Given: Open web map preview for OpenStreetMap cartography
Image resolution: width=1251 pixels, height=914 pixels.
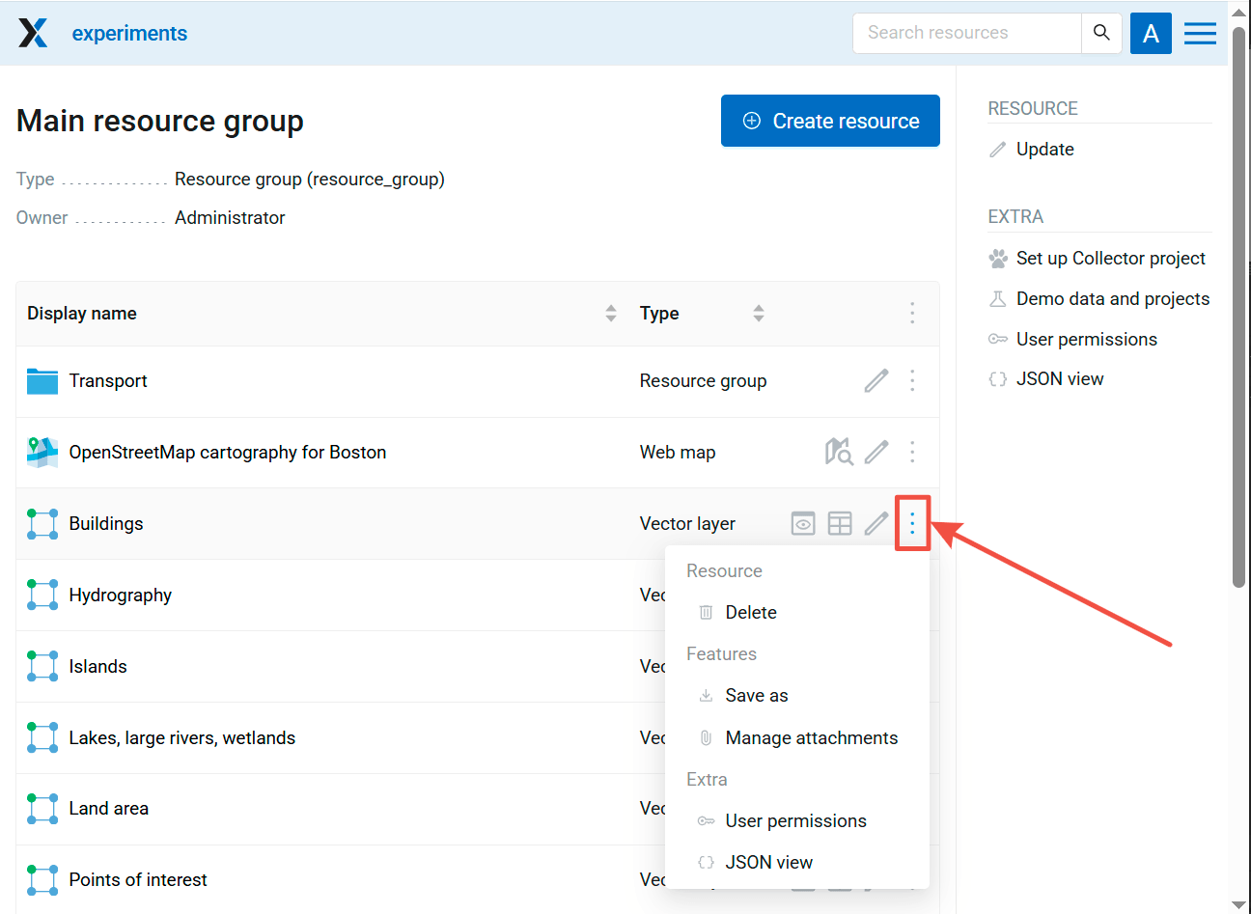Looking at the screenshot, I should pyautogui.click(x=839, y=452).
